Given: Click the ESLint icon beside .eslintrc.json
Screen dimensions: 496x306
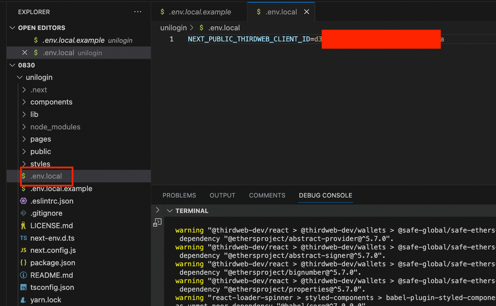Looking at the screenshot, I should [x=23, y=201].
